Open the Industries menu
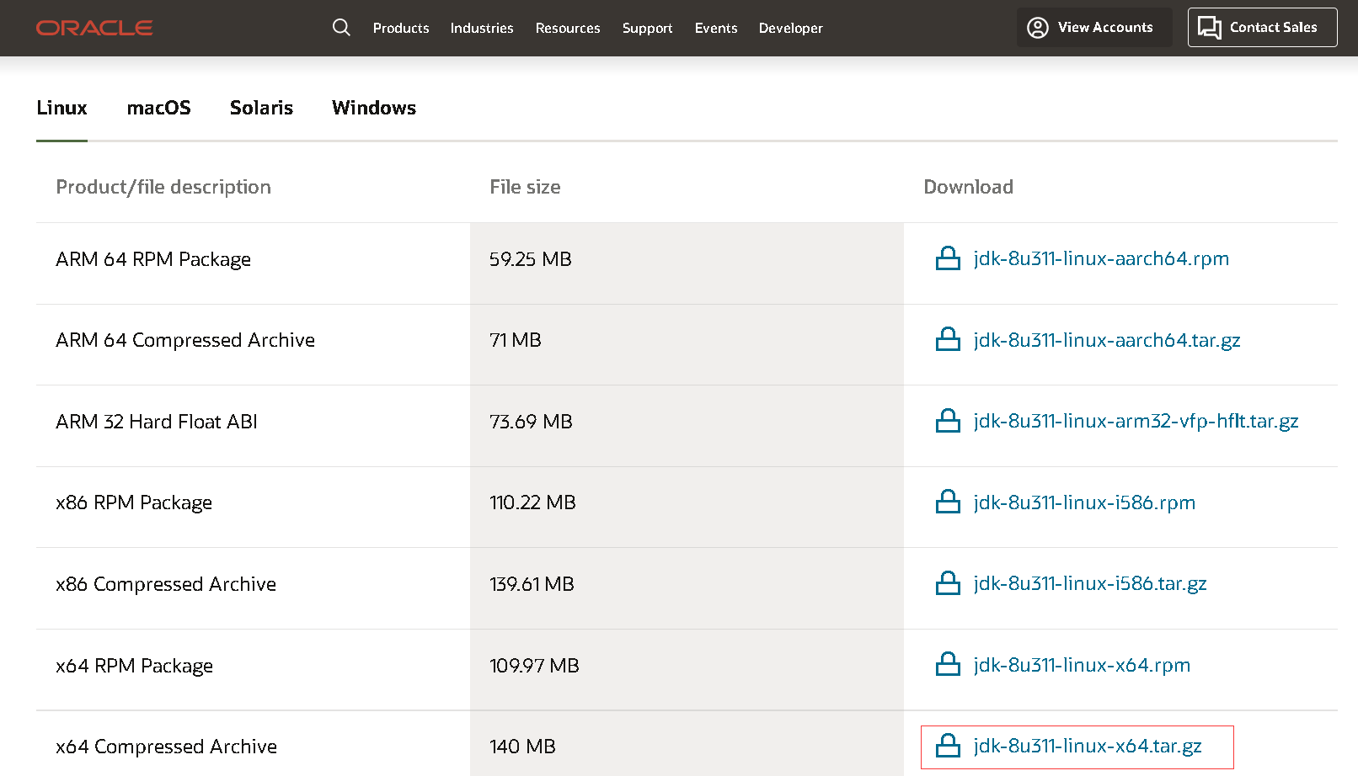 pos(482,28)
